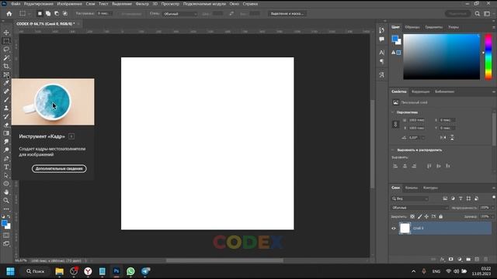The height and width of the screenshot is (279, 497).
Task: Create a new layer via Layers panel bottom
Action: [477, 260]
